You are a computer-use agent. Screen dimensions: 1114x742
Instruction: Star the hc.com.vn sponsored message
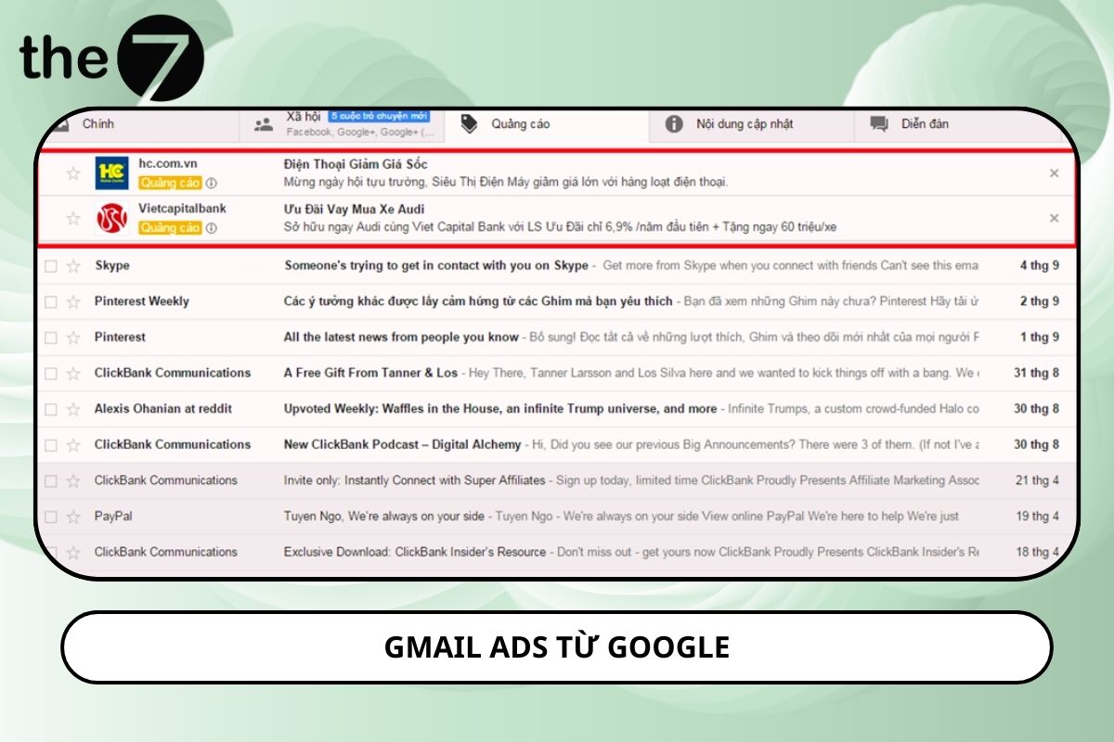click(x=72, y=173)
